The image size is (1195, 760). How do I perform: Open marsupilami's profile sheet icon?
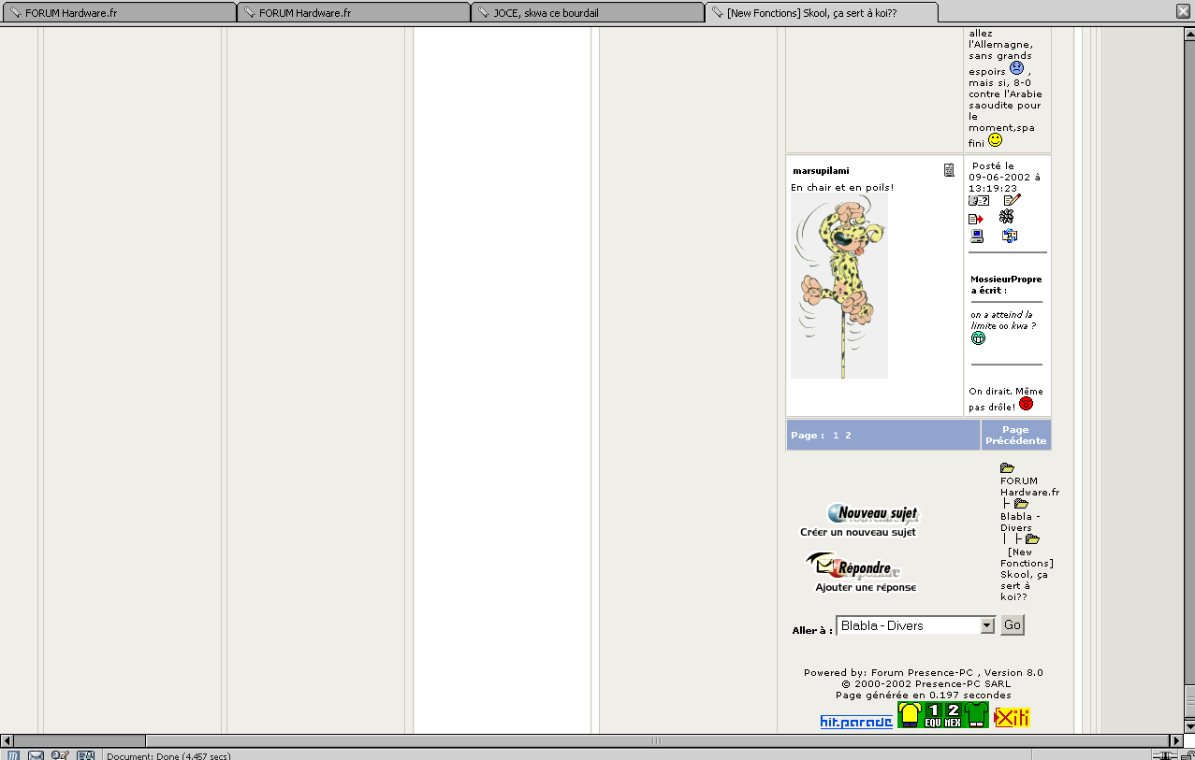[x=949, y=170]
